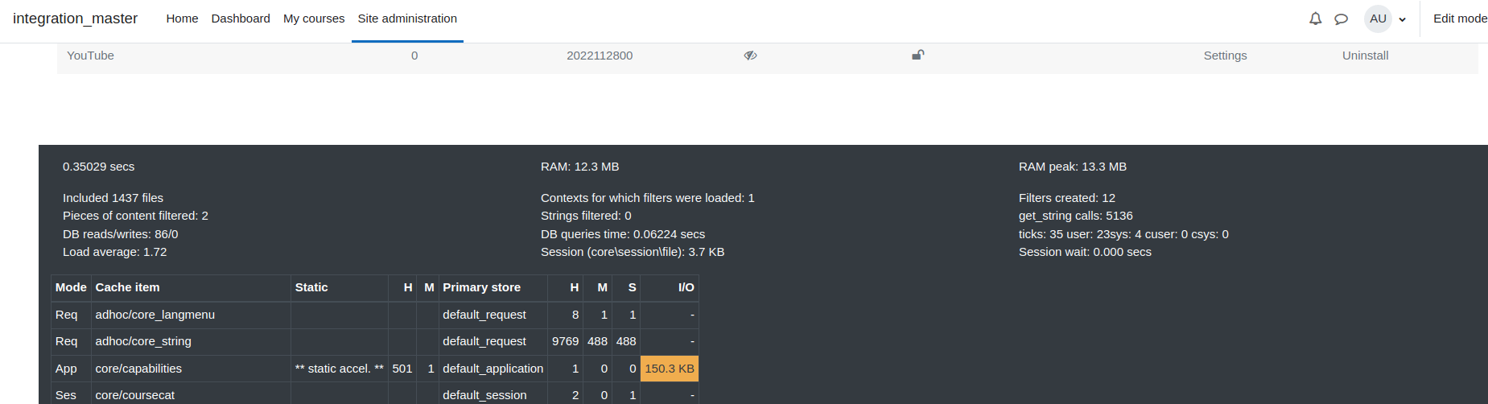Go to the Home menu item
Image resolution: width=1488 pixels, height=404 pixels.
(x=182, y=19)
